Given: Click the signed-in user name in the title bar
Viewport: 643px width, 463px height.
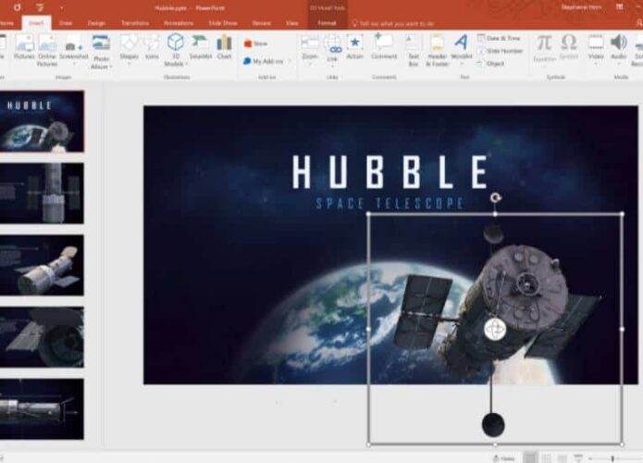Looking at the screenshot, I should (x=581, y=7).
